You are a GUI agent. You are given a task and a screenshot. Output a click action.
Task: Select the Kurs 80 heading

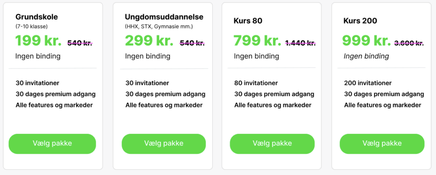(x=248, y=21)
